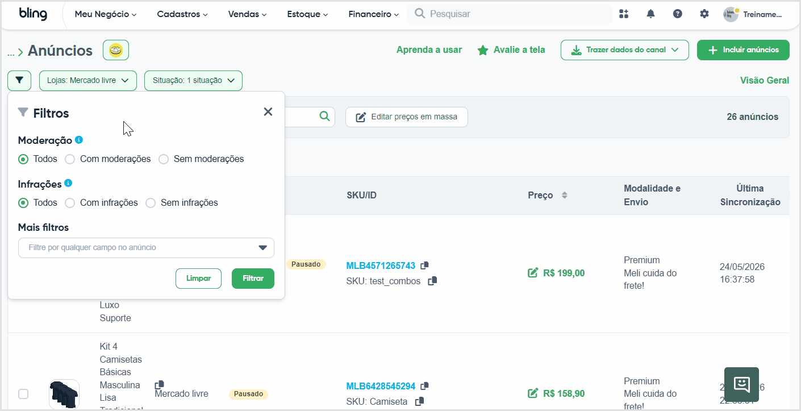The height and width of the screenshot is (411, 801).
Task: Open the help question mark icon
Action: tap(678, 14)
